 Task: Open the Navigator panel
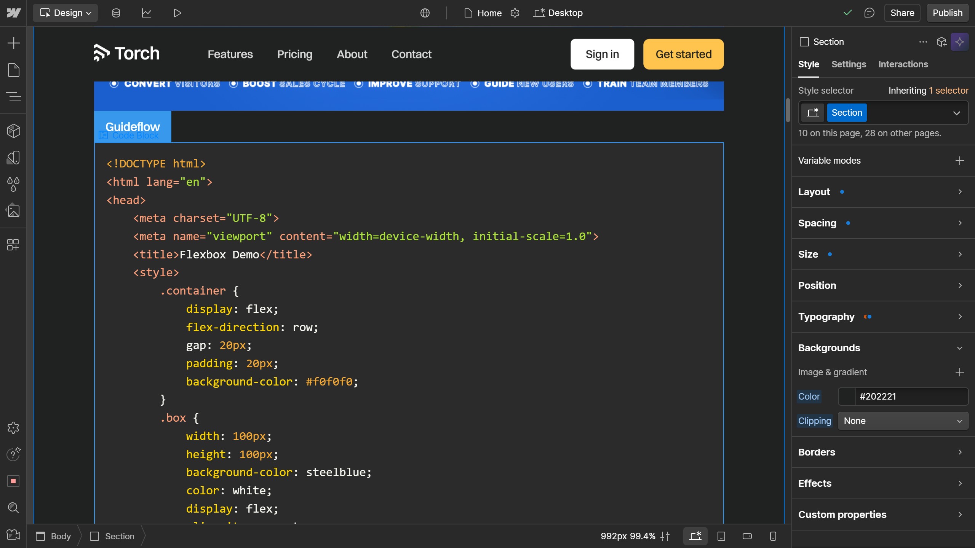[14, 96]
